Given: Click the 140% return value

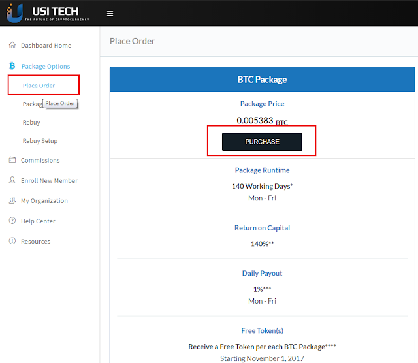Looking at the screenshot, I should tap(263, 244).
